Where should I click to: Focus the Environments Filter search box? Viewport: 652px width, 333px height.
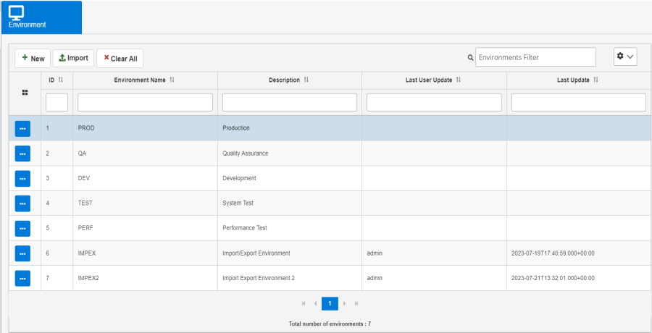tap(535, 57)
